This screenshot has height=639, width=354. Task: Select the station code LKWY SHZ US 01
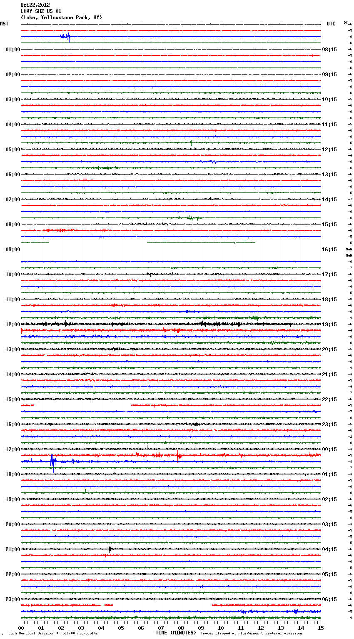coord(41,11)
